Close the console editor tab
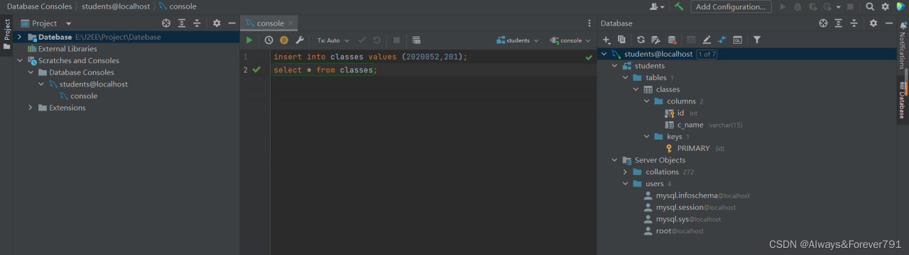This screenshot has height=255, width=909. [x=291, y=23]
